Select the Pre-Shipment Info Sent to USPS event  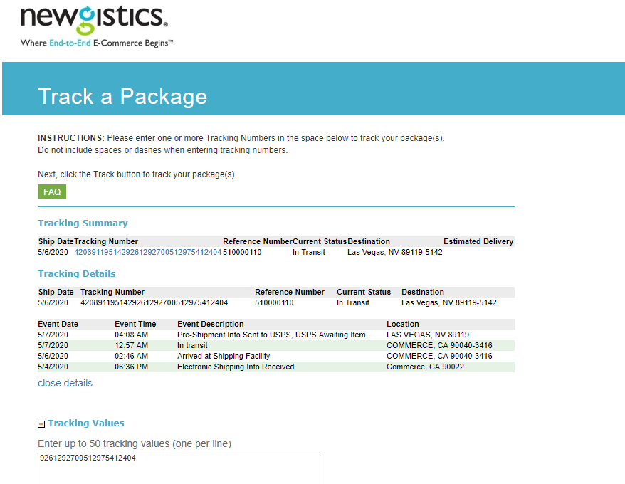(271, 335)
